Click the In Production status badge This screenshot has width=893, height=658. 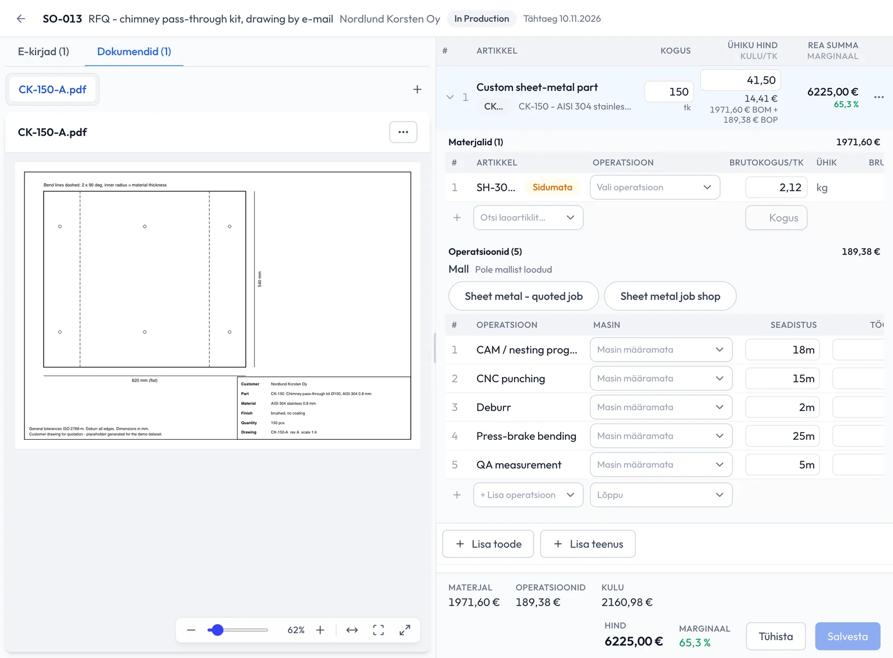pos(482,19)
